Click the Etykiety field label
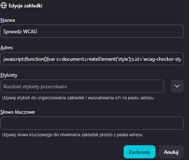 coord(9,75)
